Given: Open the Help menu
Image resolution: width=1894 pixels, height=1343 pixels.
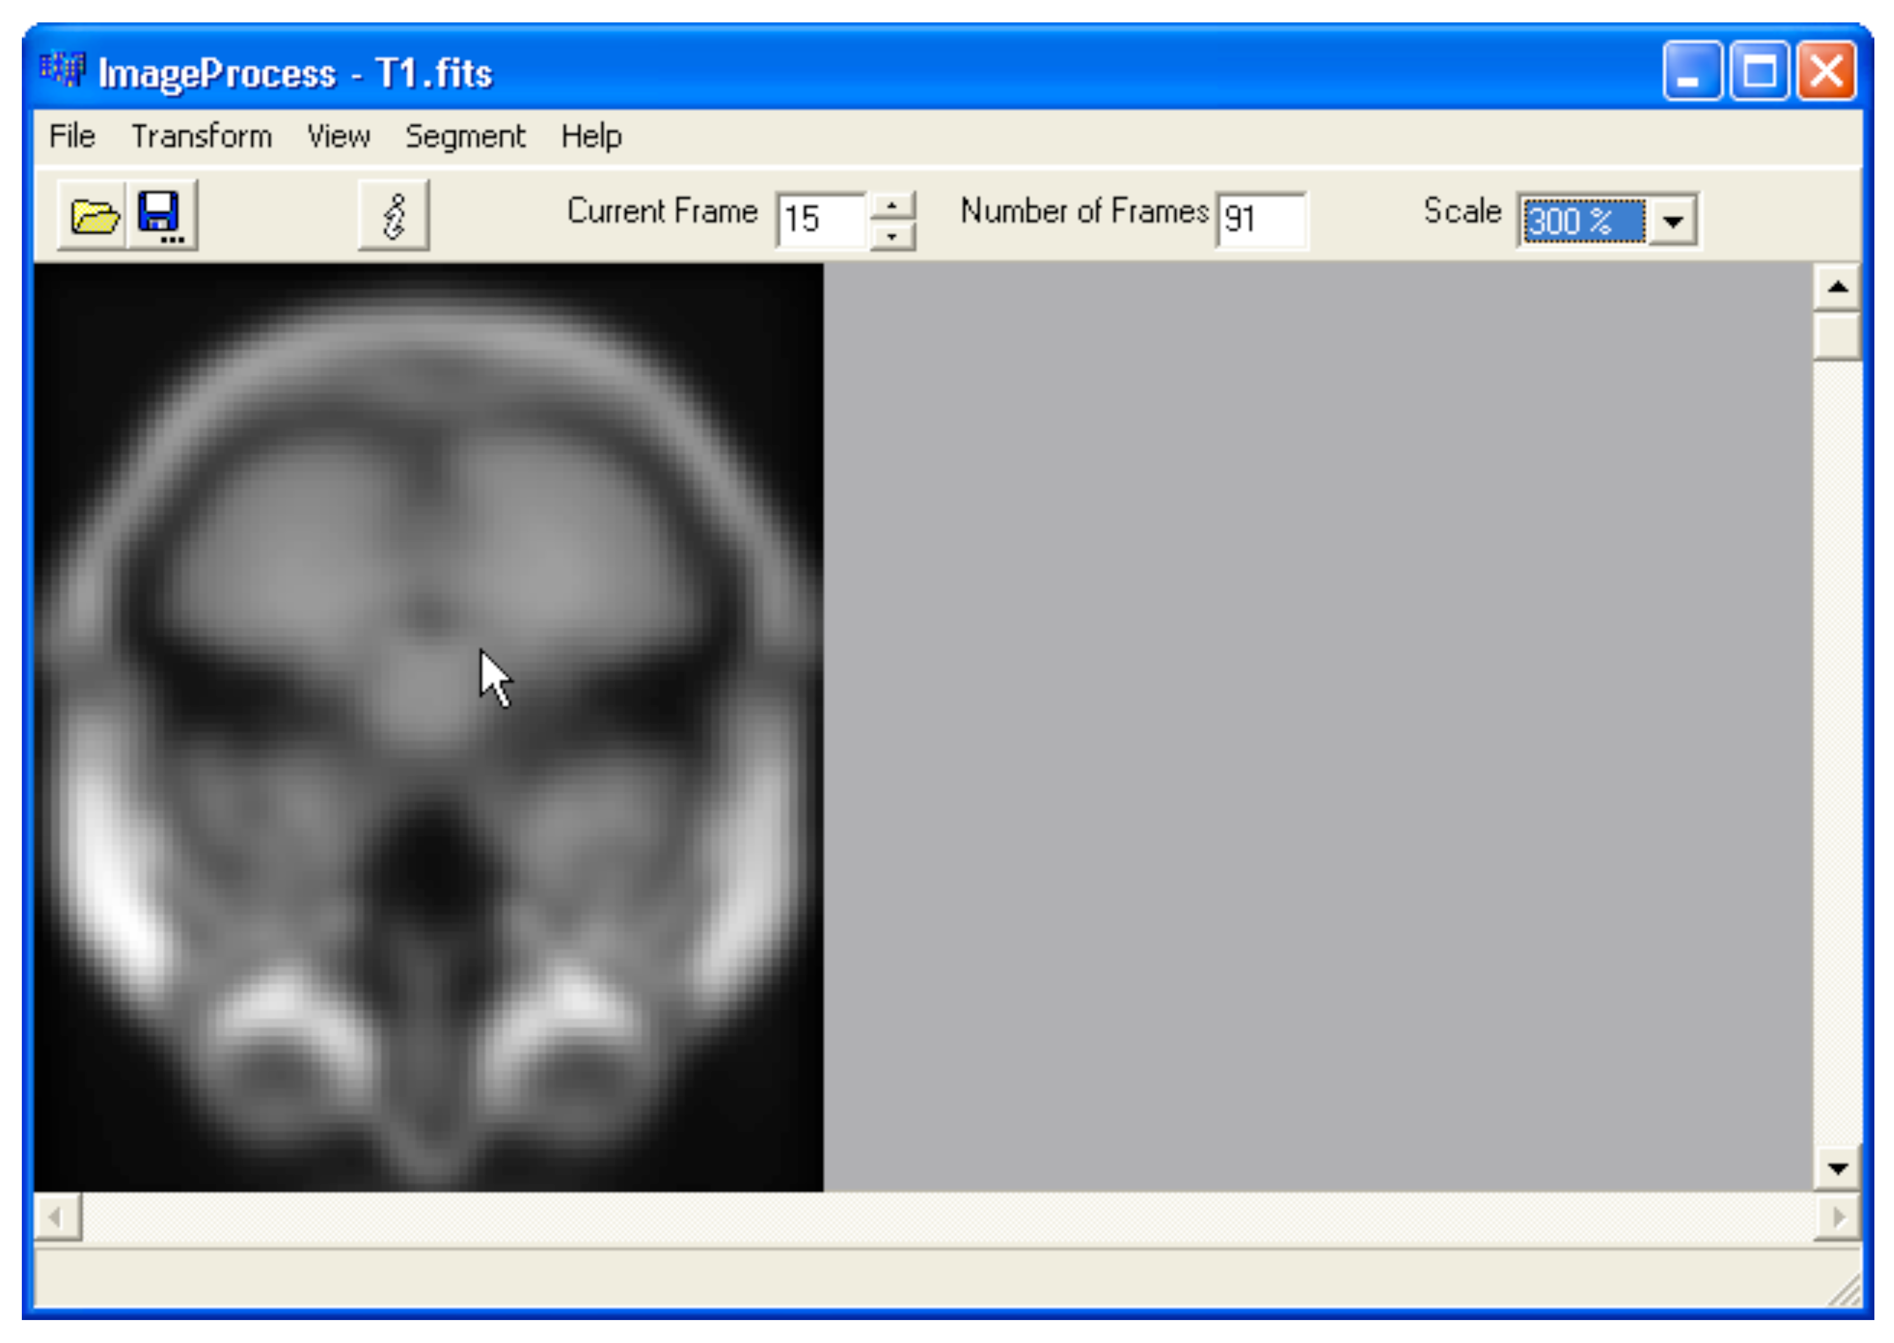Looking at the screenshot, I should 590,137.
